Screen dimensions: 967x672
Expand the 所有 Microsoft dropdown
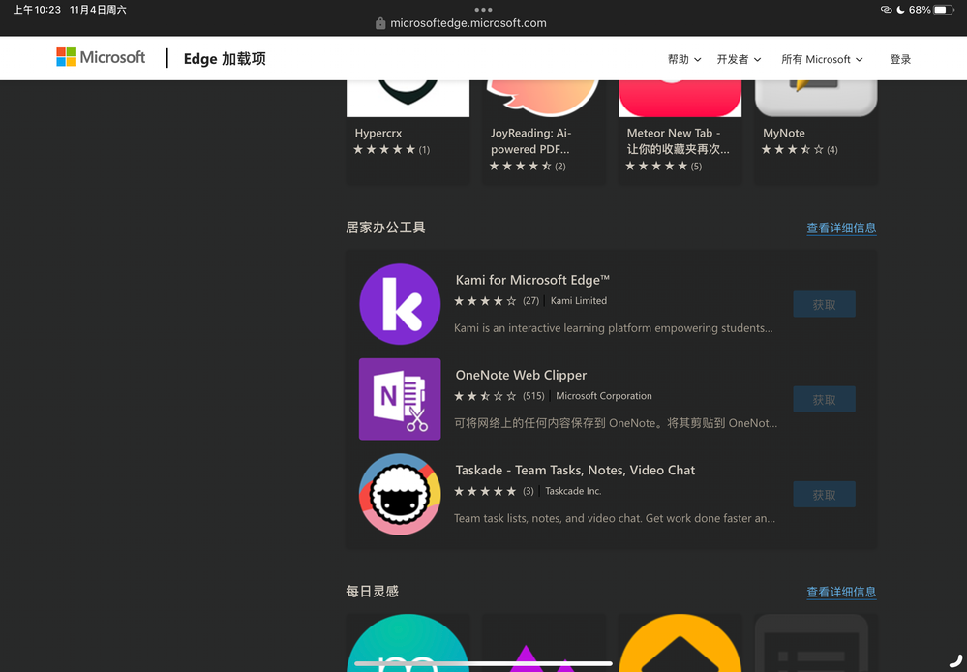tap(822, 59)
